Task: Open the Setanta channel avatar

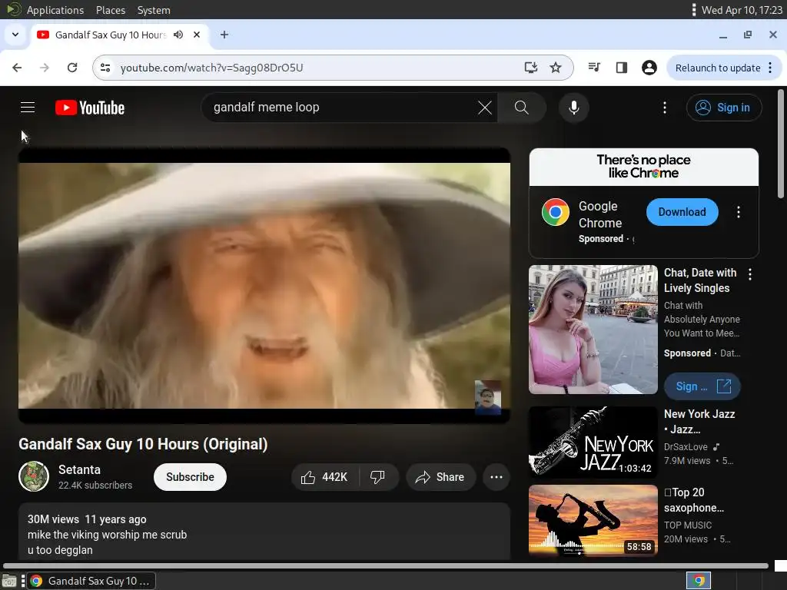Action: point(34,476)
